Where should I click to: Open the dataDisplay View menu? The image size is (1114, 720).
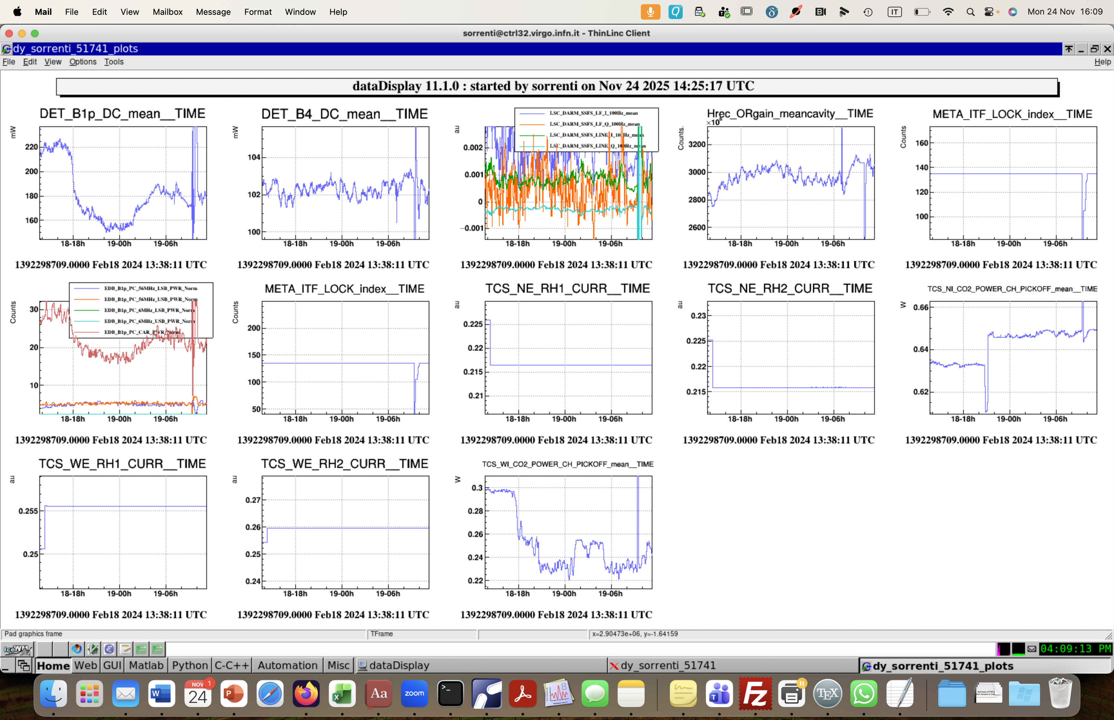coord(52,62)
